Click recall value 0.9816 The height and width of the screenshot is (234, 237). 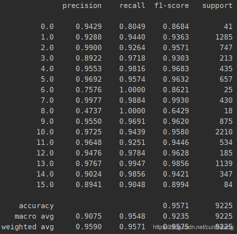point(132,69)
